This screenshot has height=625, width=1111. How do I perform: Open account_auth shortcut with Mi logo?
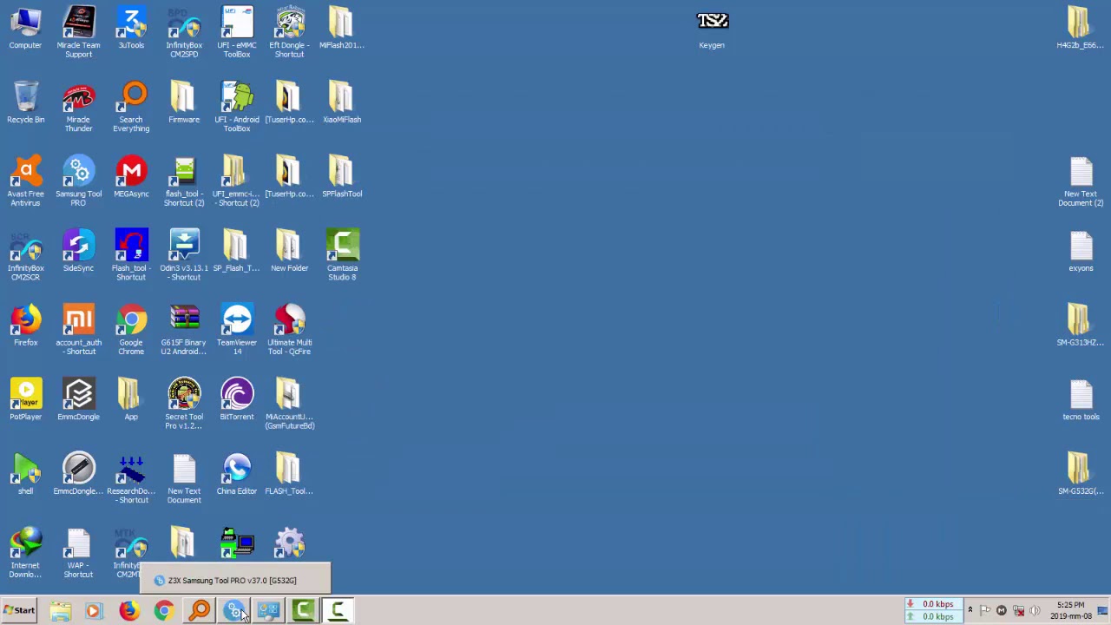click(78, 330)
